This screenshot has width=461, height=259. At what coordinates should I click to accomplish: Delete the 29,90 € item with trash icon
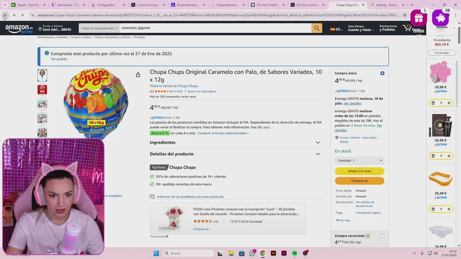[433, 103]
